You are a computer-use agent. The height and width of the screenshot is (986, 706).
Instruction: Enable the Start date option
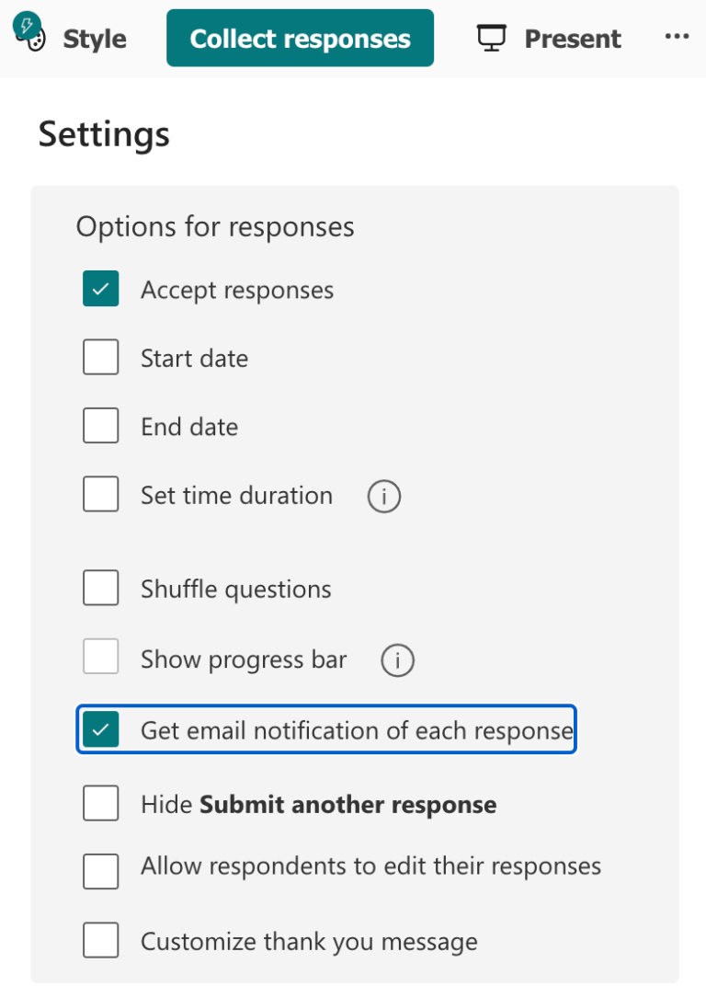[100, 357]
